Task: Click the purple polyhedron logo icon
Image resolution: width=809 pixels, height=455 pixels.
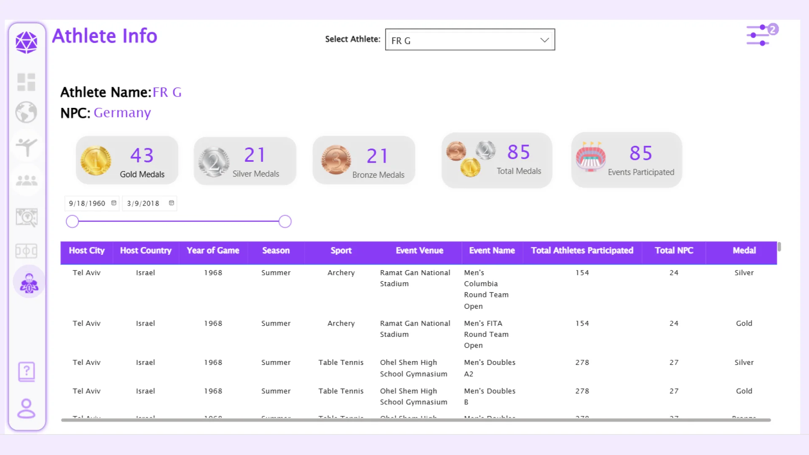Action: click(x=26, y=42)
